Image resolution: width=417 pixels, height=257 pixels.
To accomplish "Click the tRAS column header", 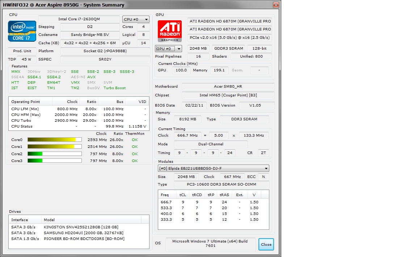I will 224,195.
